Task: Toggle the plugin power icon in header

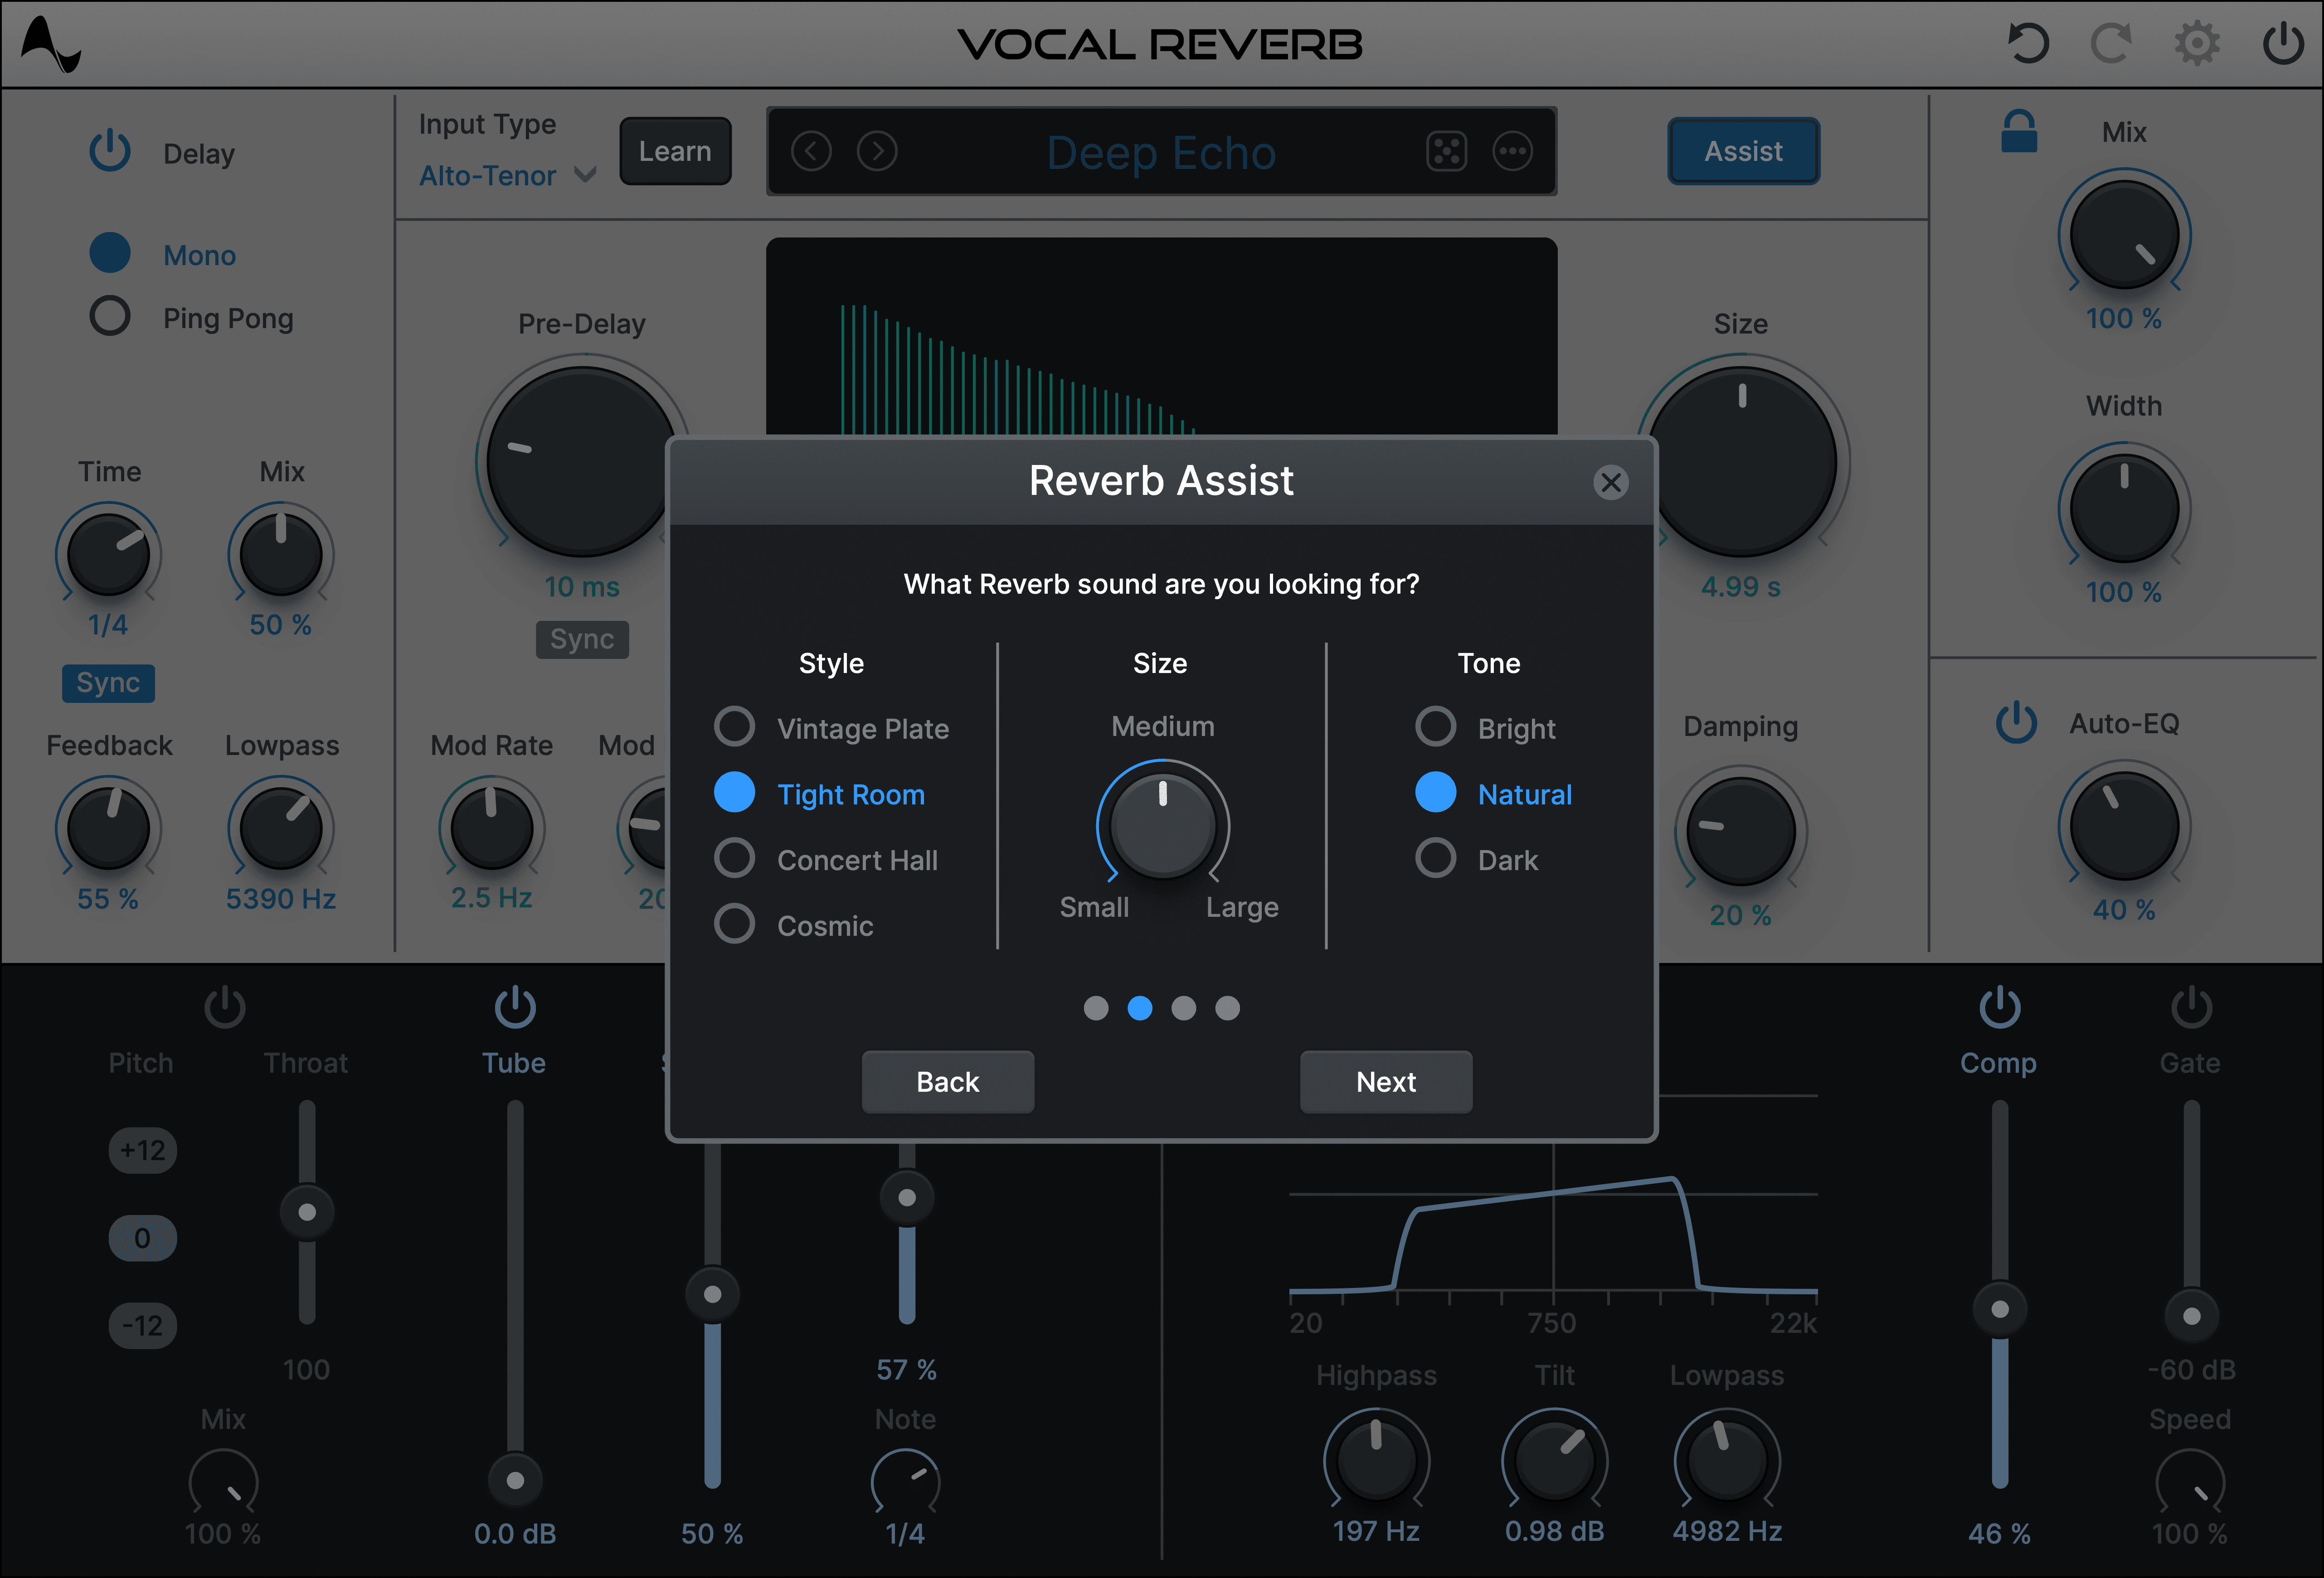Action: pos(2283,44)
